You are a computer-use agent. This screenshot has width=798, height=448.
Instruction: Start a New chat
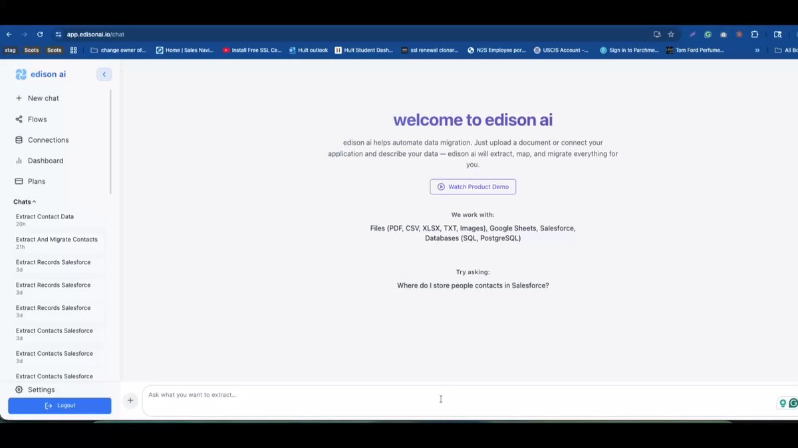pyautogui.click(x=37, y=98)
